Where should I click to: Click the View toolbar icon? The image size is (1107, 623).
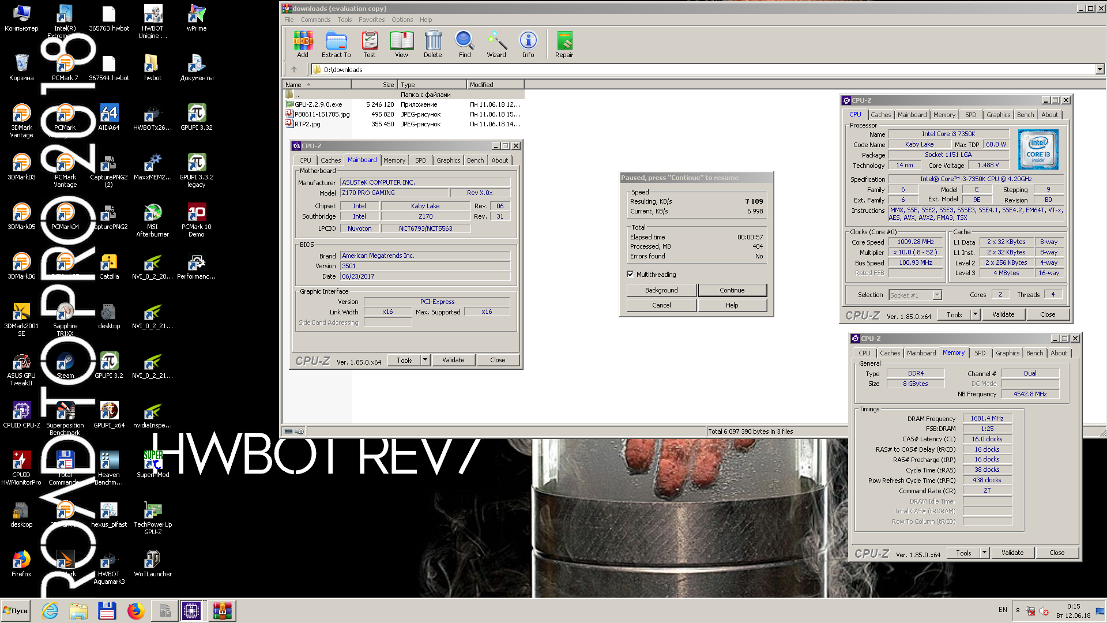pyautogui.click(x=402, y=44)
